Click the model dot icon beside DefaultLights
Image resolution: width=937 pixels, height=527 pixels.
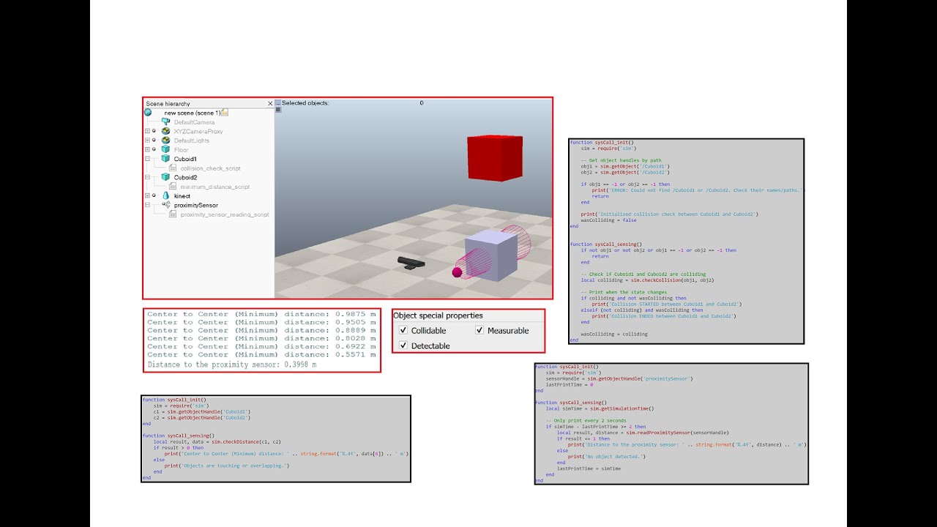[154, 140]
